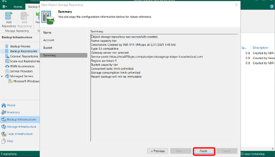This screenshot has width=275, height=157.
Task: Click the 'Region: ap-tokyo-1' summary line
Action: point(104,61)
